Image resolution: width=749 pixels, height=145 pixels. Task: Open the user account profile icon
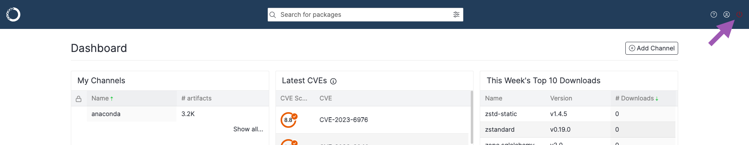click(x=726, y=14)
